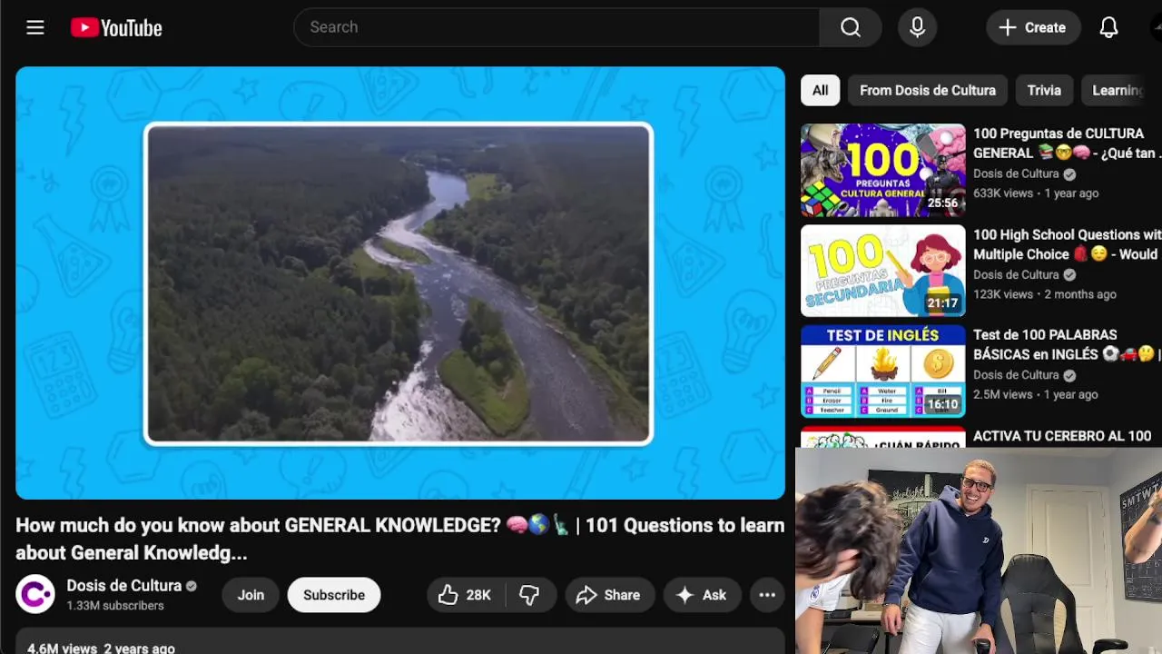Screen dimensions: 1162x654
Task: Focus the Search input field
Action: point(556,27)
